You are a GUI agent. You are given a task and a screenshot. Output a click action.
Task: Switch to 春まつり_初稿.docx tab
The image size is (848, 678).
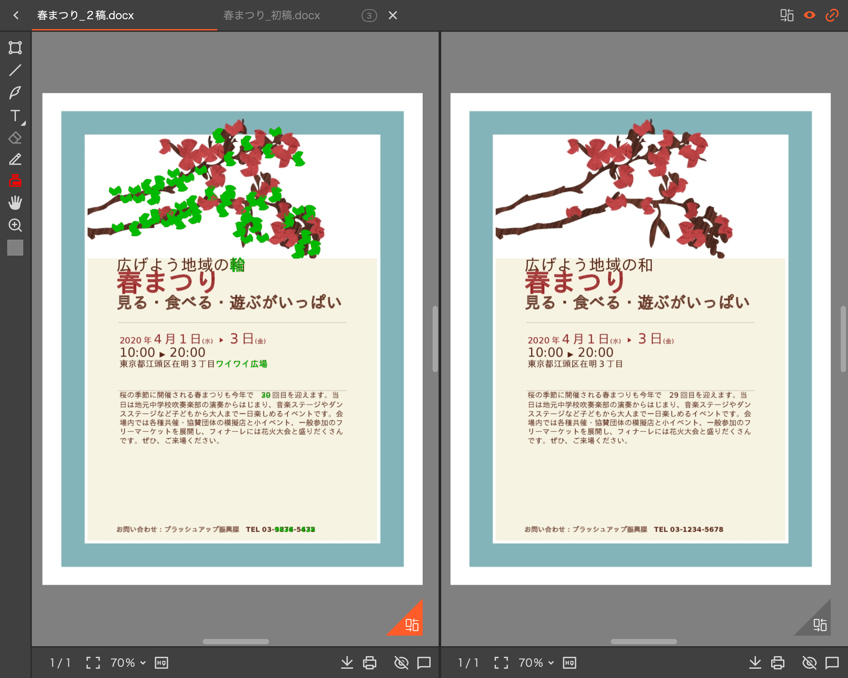tap(271, 15)
